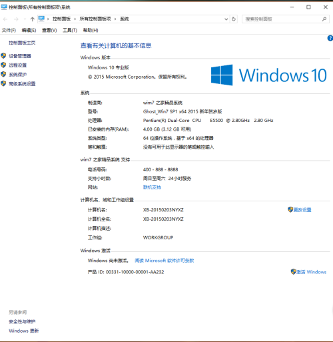Viewport: 333px width, 342px height.
Task: Open 远程设置 link
Action: (17, 65)
